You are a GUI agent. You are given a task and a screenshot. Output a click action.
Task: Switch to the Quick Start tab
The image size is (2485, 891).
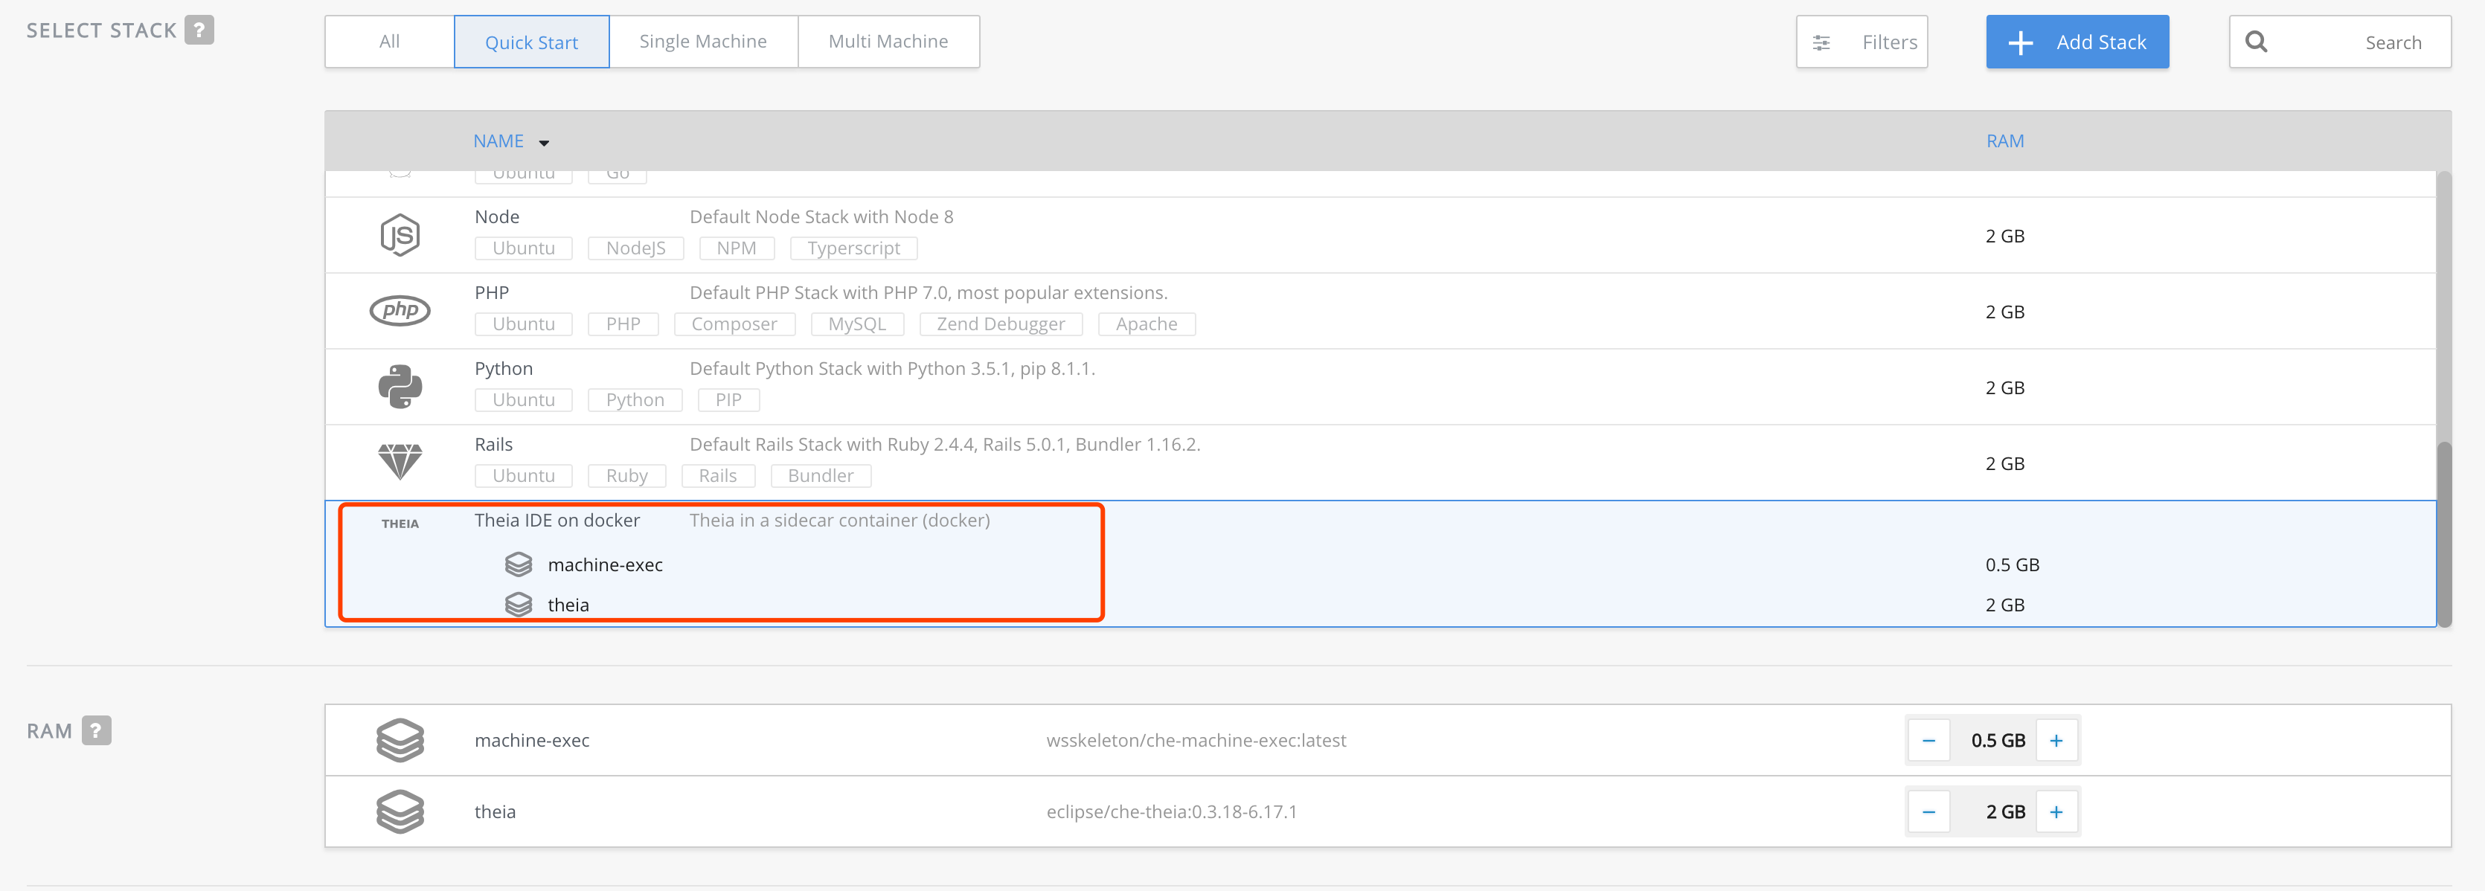pos(531,42)
